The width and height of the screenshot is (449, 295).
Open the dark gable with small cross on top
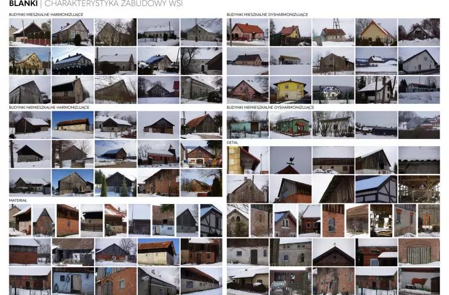pos(333,252)
